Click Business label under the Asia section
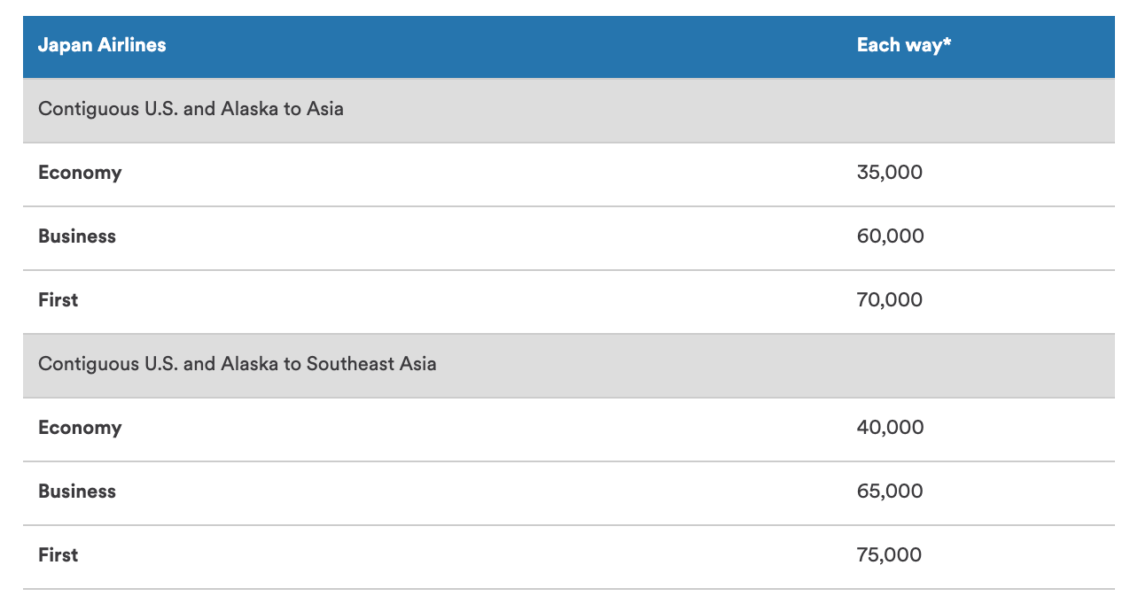 coord(77,236)
